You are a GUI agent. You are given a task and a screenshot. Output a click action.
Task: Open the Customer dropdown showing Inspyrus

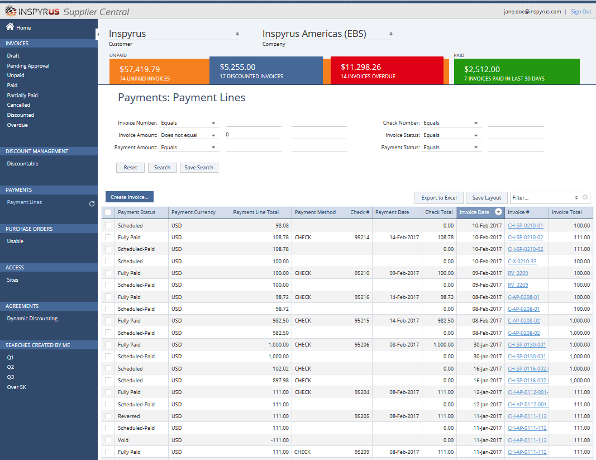pos(174,34)
